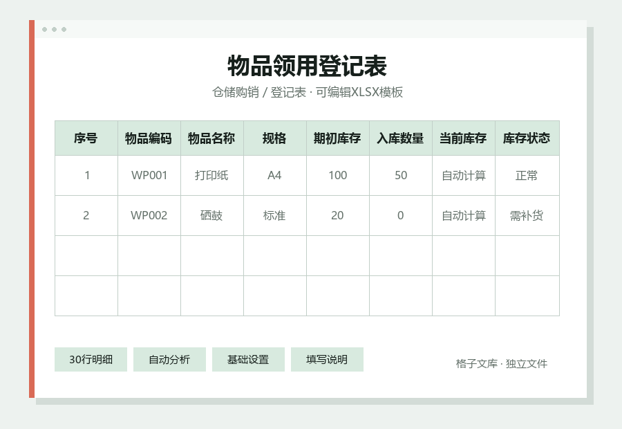Select the 物品编码 column header
This screenshot has width=622, height=429.
(149, 138)
